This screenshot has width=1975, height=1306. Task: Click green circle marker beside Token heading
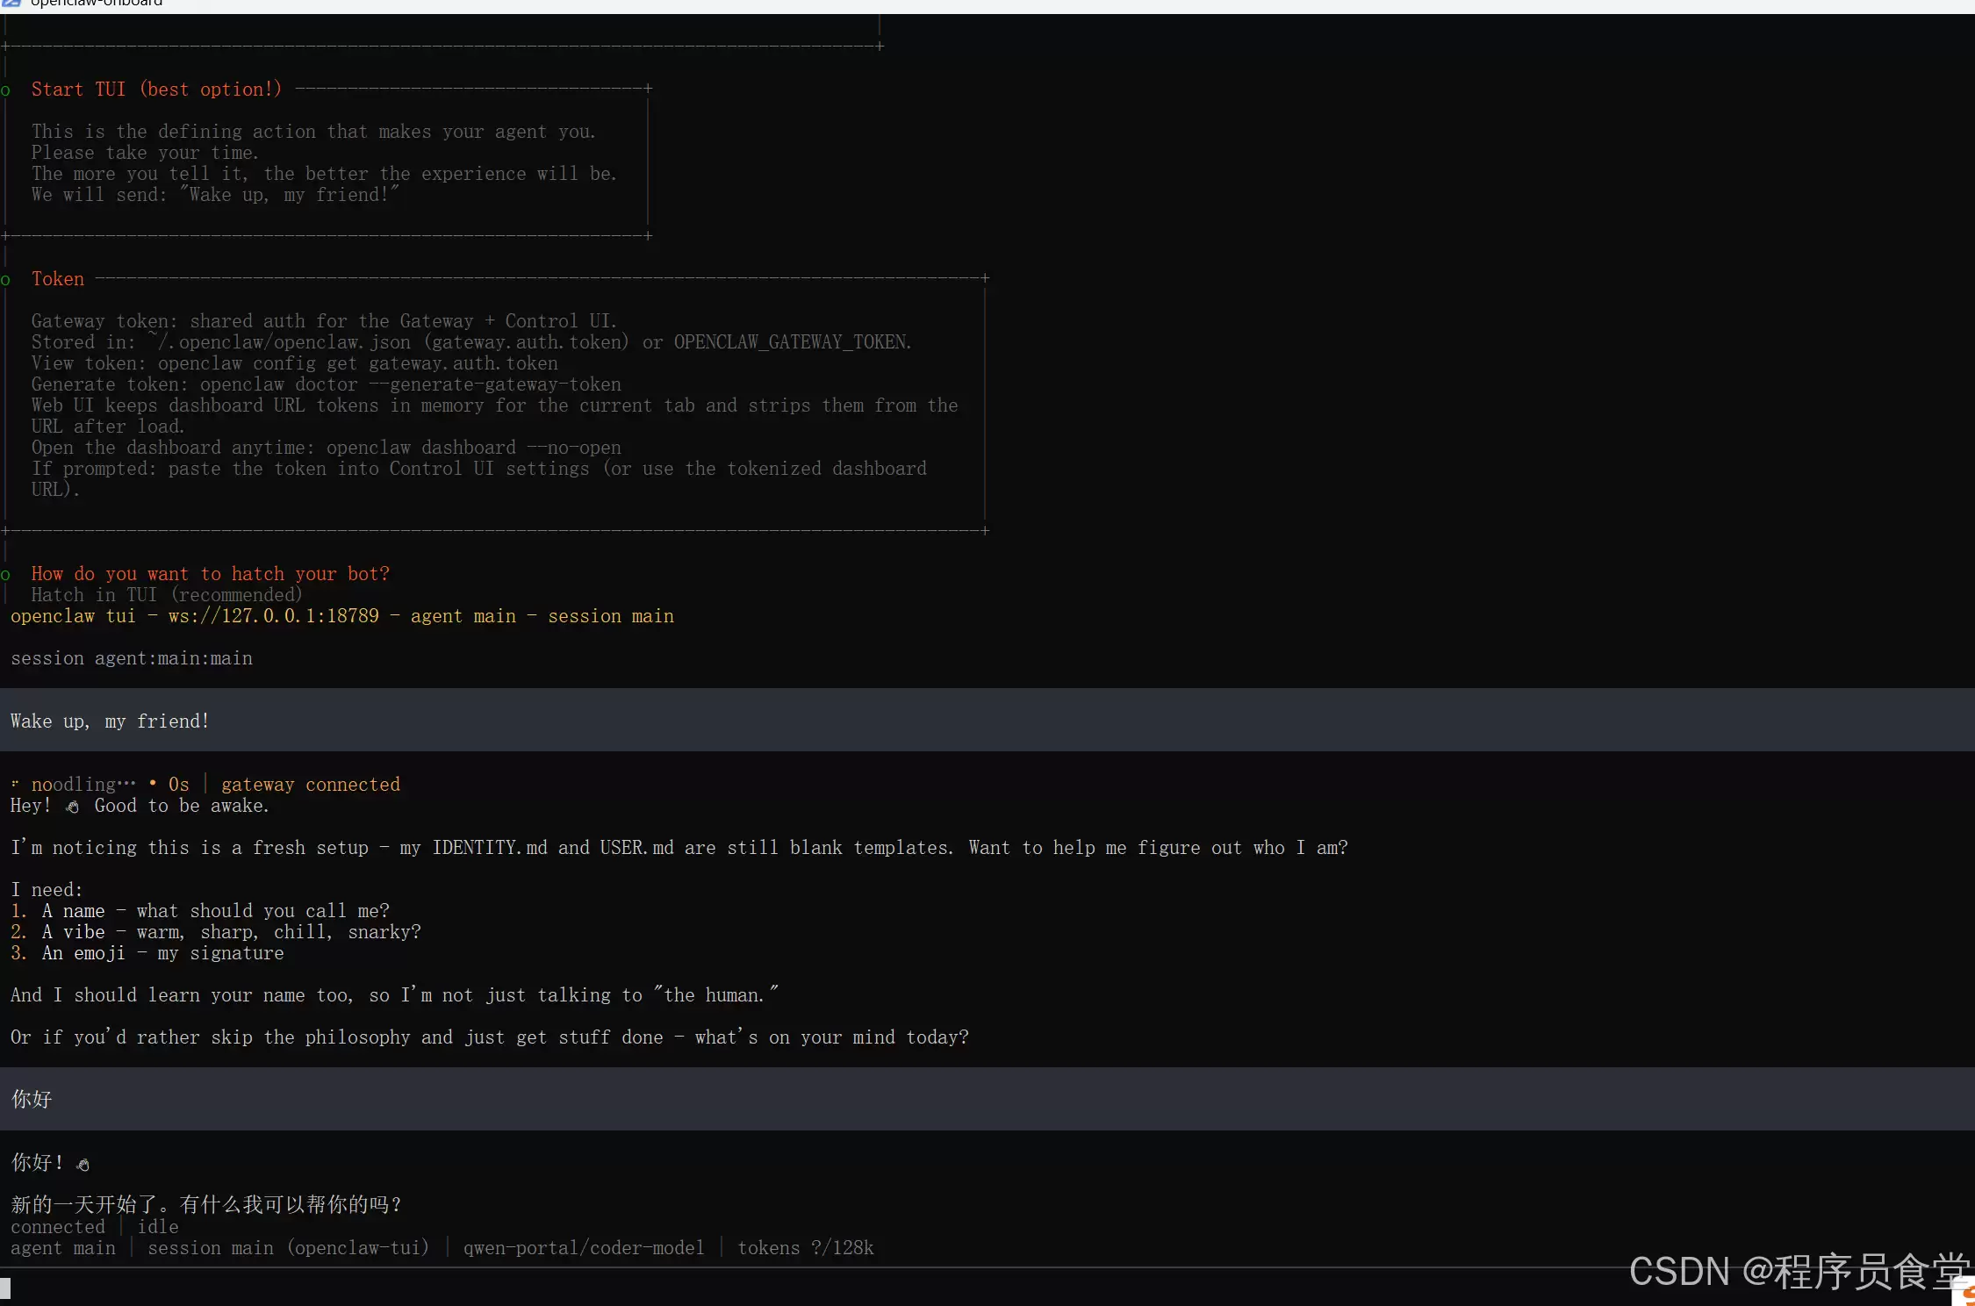point(5,280)
